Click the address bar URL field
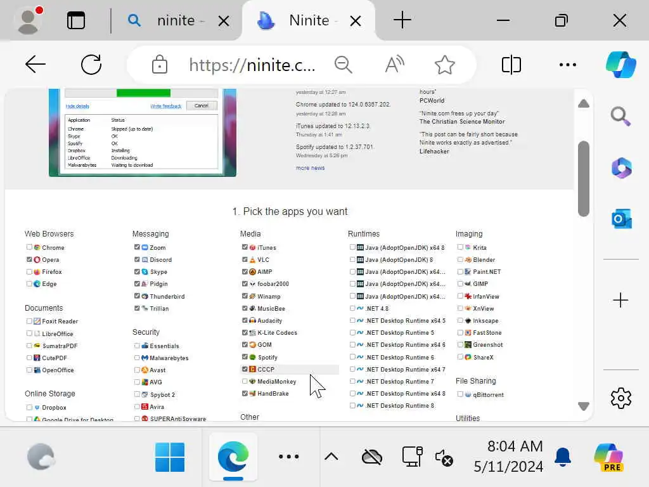 (x=252, y=65)
